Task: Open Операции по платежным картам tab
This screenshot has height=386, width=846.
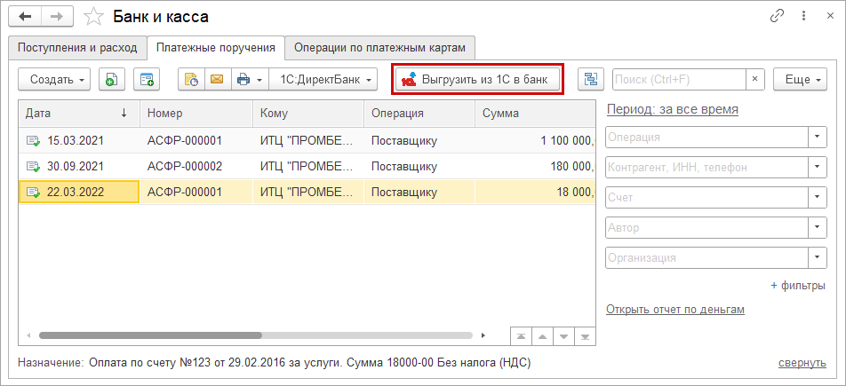Action: pyautogui.click(x=379, y=47)
